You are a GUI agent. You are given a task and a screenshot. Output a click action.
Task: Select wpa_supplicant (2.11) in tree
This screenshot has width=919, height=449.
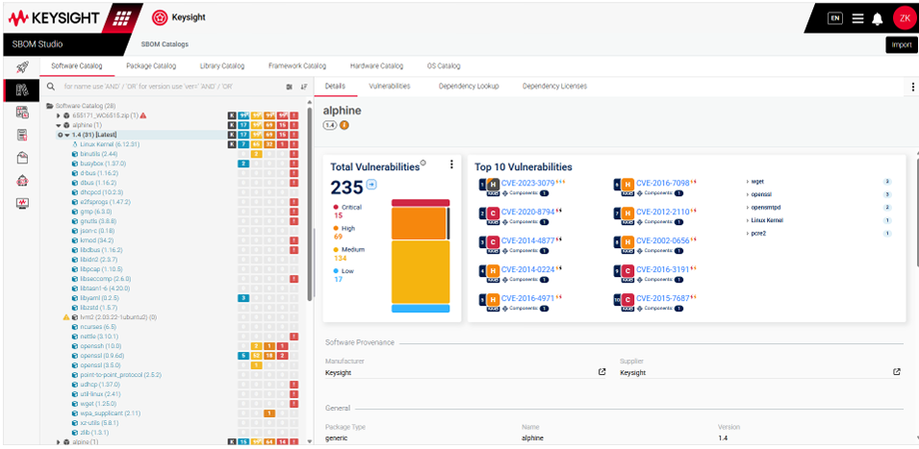[x=110, y=413]
